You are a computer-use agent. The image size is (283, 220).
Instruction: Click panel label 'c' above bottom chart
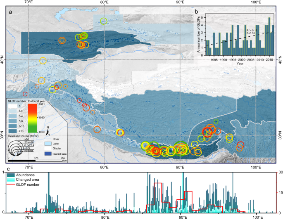coord(8,169)
